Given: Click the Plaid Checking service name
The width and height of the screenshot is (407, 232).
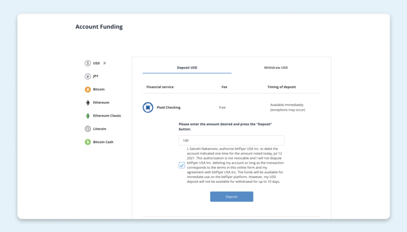Looking at the screenshot, I should tap(169, 107).
